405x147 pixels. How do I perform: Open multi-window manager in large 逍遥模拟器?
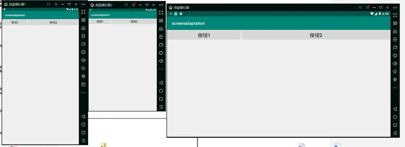[x=395, y=47]
